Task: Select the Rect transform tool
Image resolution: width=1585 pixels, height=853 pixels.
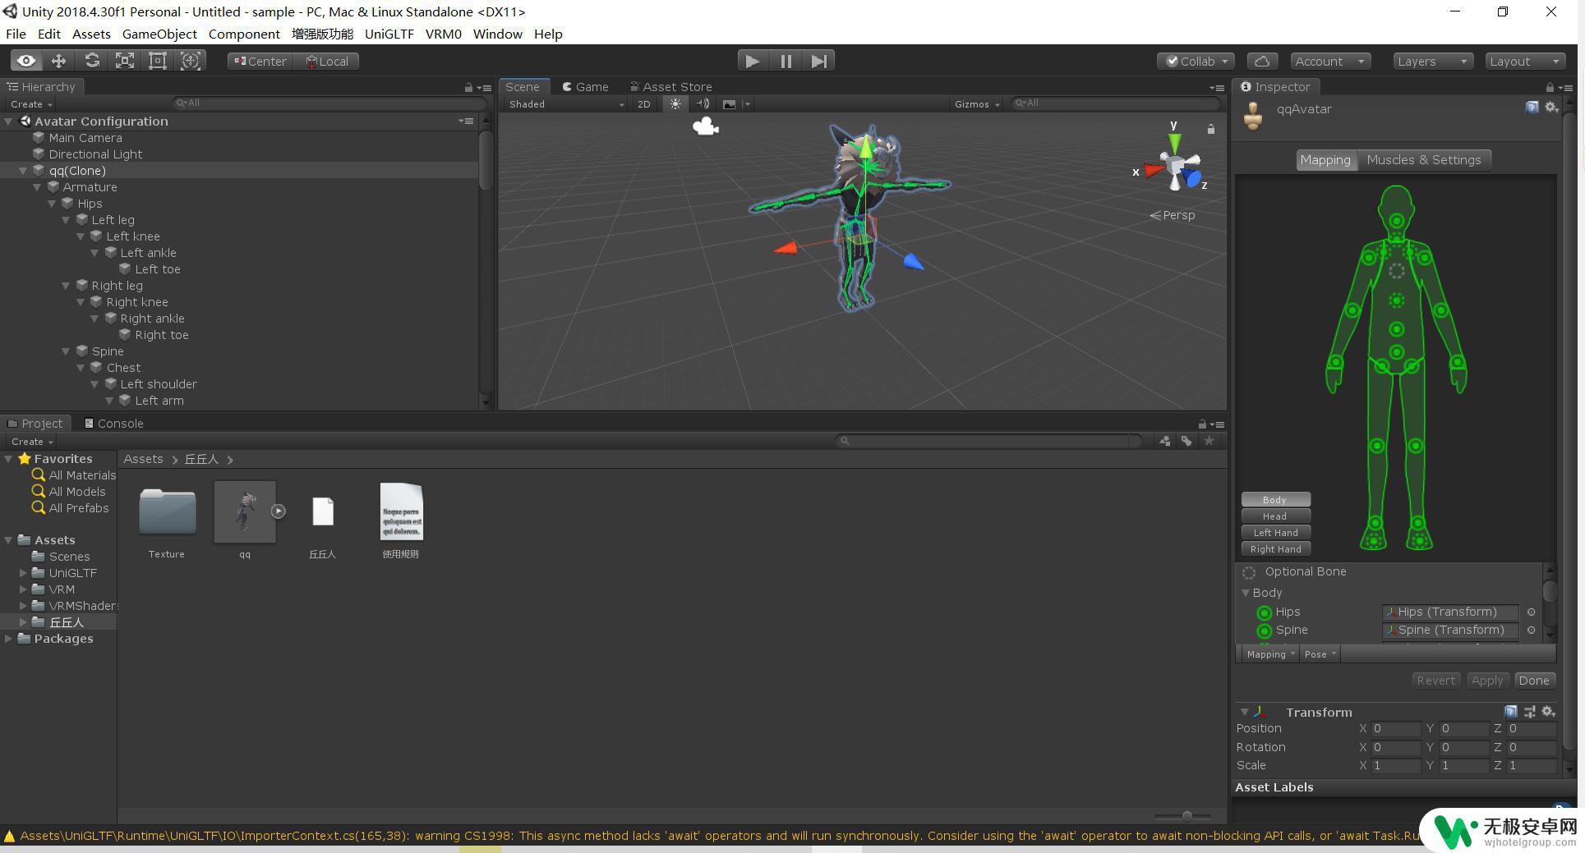Action: click(158, 61)
